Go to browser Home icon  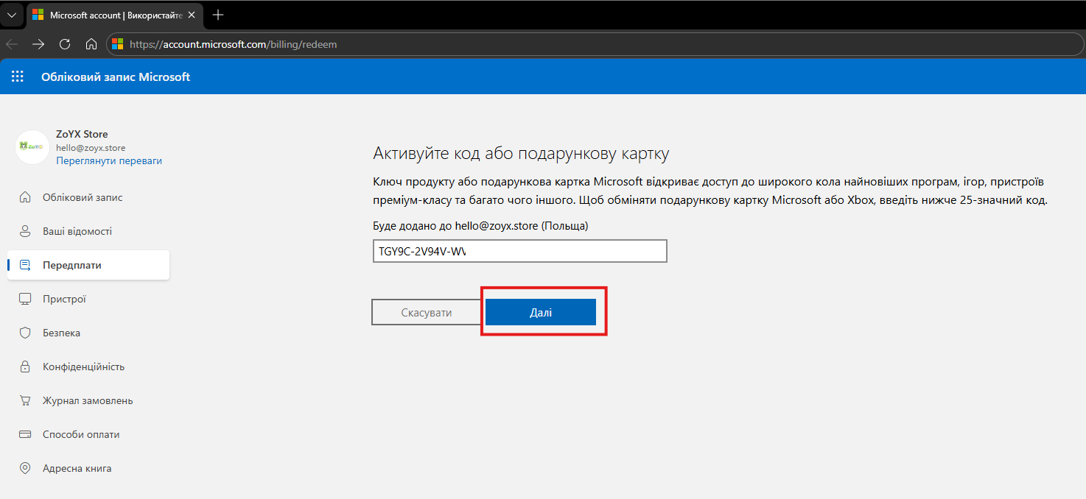click(91, 44)
